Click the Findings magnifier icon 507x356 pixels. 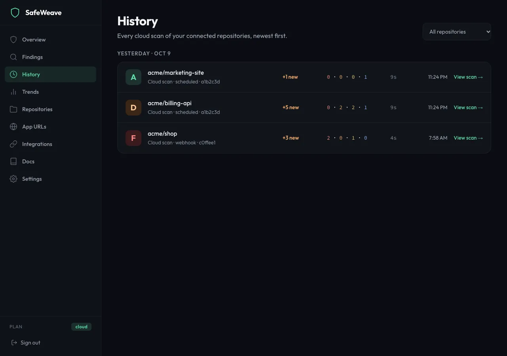pos(13,57)
